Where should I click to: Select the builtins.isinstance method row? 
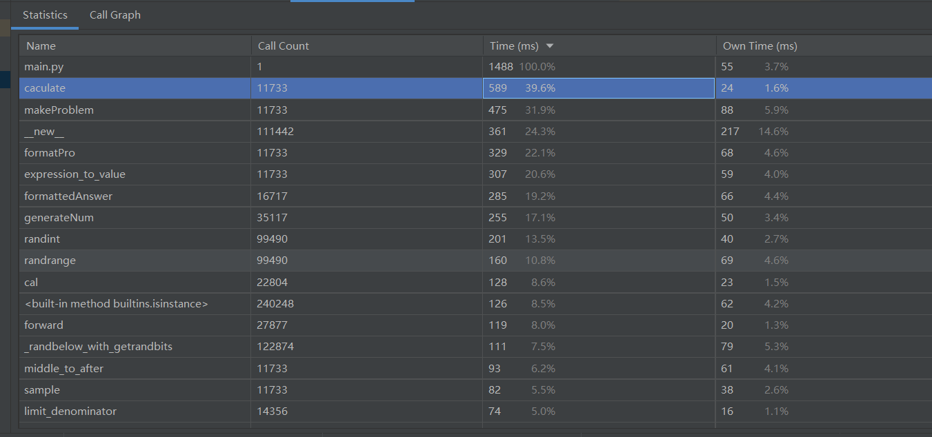[x=116, y=304]
